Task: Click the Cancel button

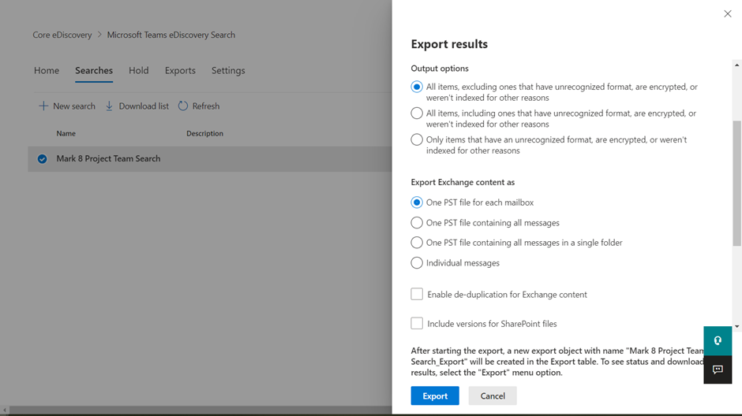Action: [493, 396]
